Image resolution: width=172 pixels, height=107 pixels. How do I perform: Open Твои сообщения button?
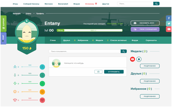pyautogui.click(x=145, y=29)
